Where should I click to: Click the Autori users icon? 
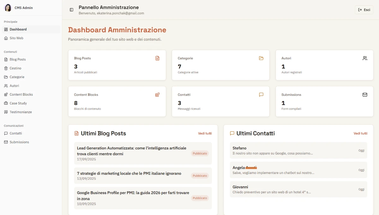(365, 58)
